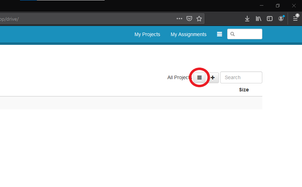
Task: Open the Firefox library icon
Action: 258,19
